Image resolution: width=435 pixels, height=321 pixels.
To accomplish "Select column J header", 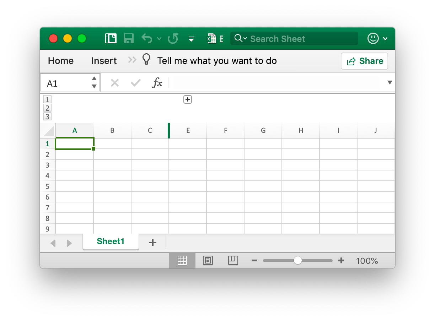I will click(x=376, y=130).
